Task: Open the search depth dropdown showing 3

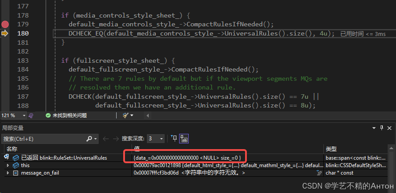Action: point(156,139)
